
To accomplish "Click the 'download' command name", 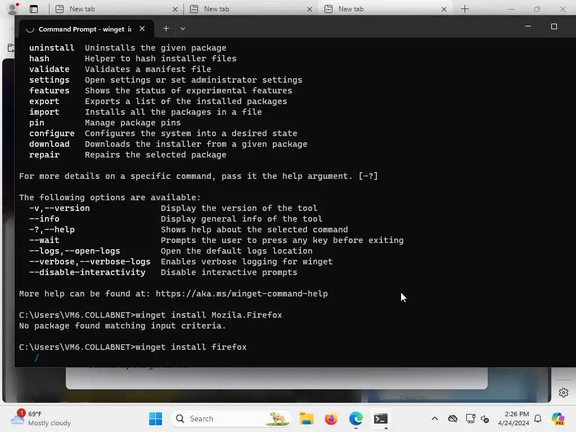I will pyautogui.click(x=49, y=144).
